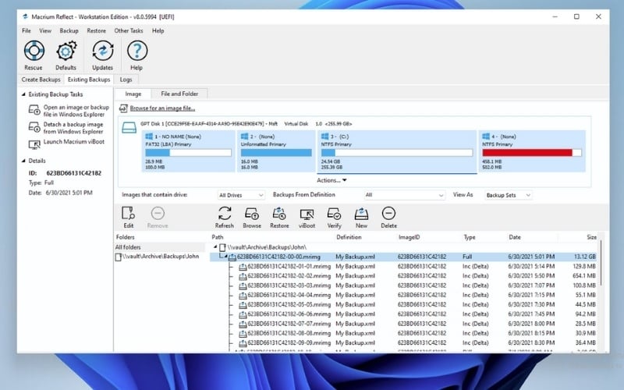Click the Verify image icon
Image resolution: width=624 pixels, height=390 pixels.
click(334, 214)
